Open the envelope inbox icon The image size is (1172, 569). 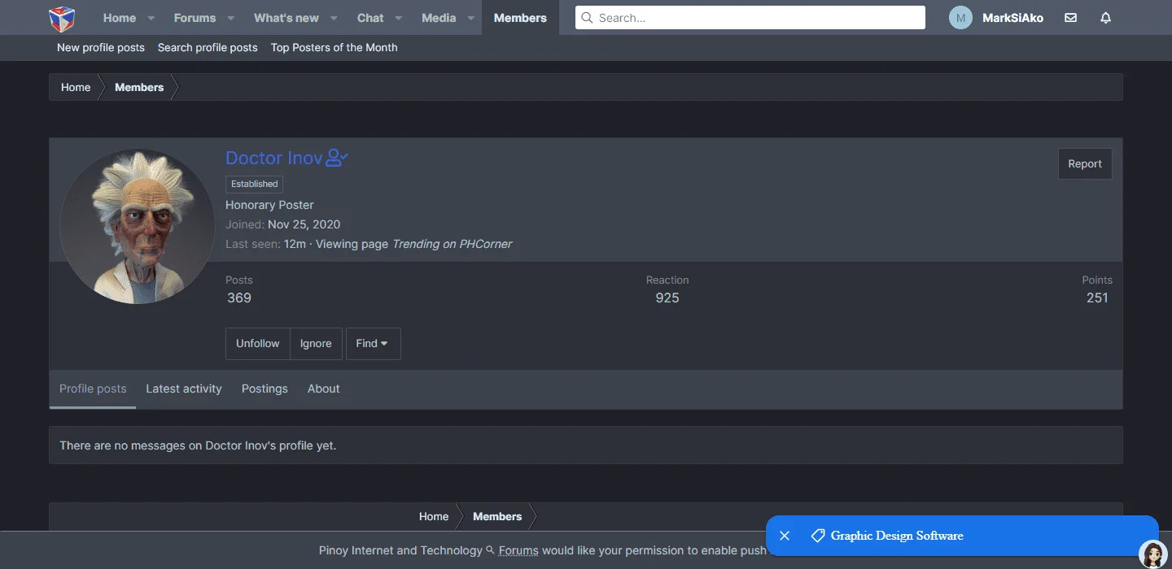click(x=1070, y=18)
